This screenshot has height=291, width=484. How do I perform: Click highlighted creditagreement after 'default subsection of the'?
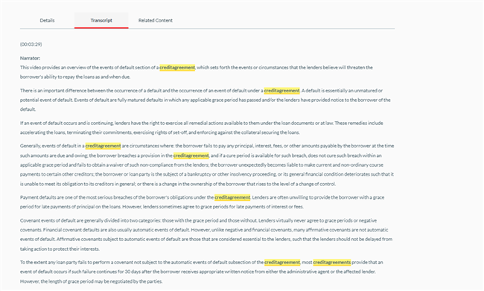[282, 262]
